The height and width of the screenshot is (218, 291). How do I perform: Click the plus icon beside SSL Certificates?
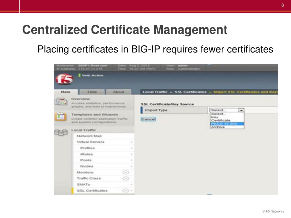[x=126, y=190]
